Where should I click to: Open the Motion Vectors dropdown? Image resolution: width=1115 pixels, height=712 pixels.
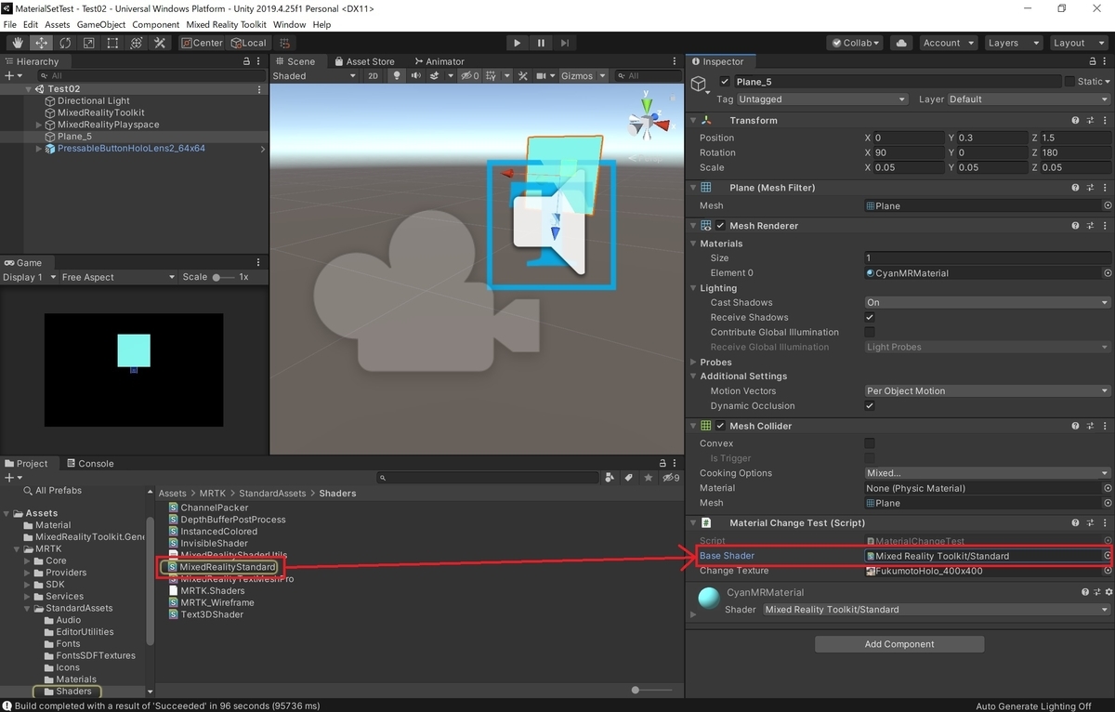pyautogui.click(x=987, y=390)
